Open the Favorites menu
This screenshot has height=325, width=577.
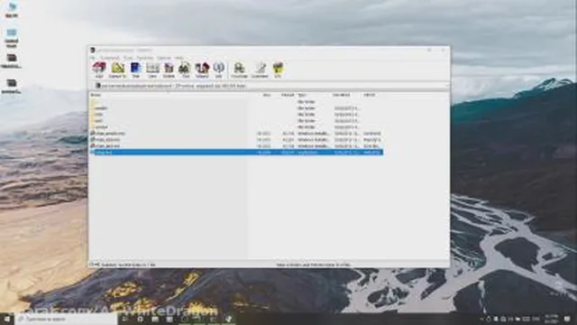pyautogui.click(x=145, y=58)
